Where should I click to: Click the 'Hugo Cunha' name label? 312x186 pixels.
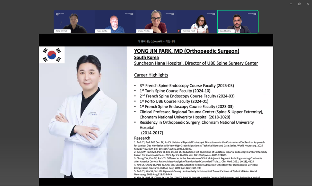point(103,31)
